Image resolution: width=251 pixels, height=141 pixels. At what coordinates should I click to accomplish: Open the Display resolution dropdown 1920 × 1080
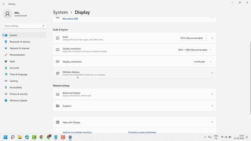(195, 50)
